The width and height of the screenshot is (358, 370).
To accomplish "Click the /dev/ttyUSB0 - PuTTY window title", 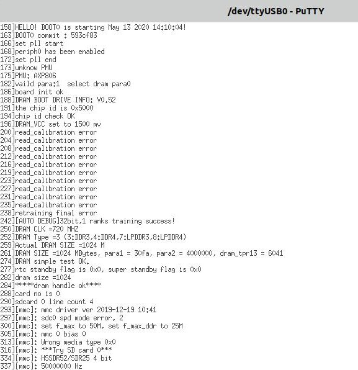I will [275, 11].
